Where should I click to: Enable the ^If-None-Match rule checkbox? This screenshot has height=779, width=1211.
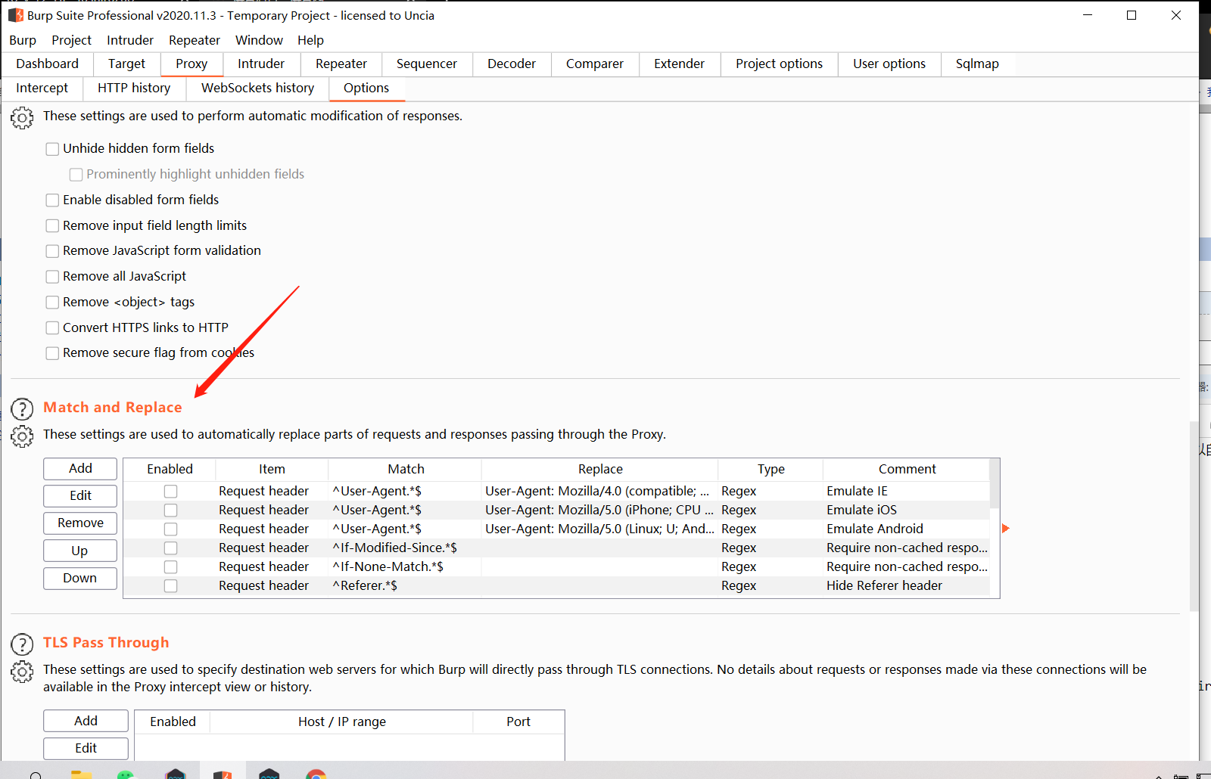coord(170,567)
